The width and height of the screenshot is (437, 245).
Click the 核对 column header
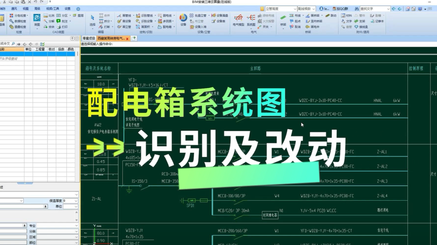(x=52, y=49)
